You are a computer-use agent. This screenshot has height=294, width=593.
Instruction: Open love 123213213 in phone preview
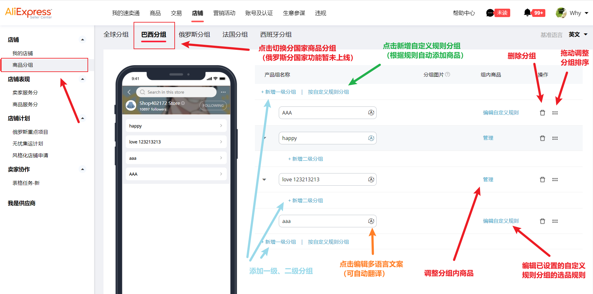(x=176, y=142)
